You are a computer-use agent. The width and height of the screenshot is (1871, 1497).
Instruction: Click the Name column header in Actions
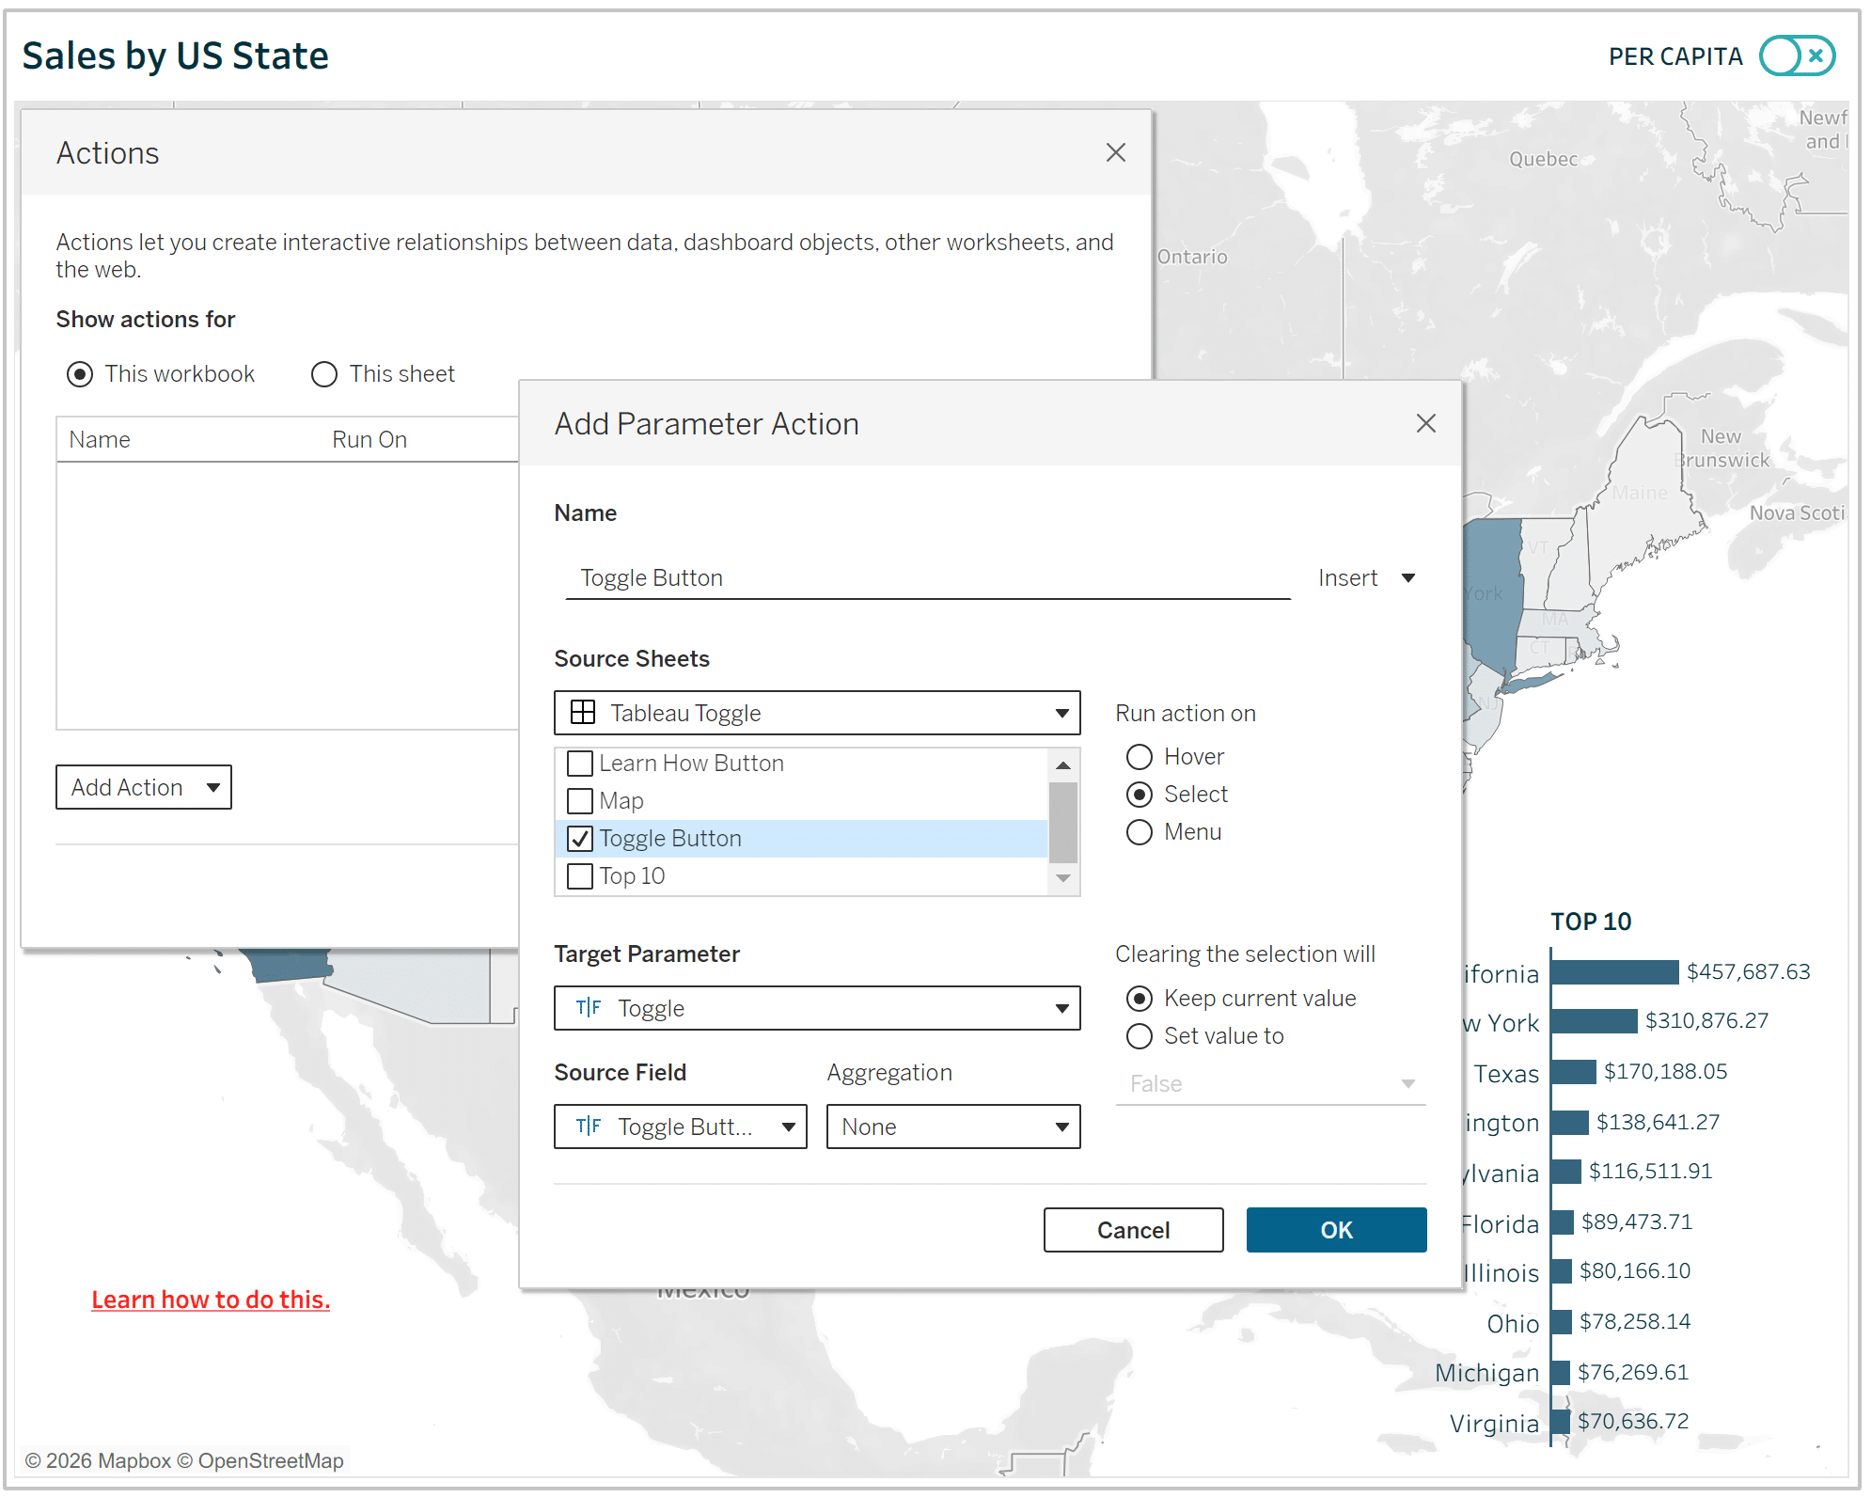pos(100,440)
